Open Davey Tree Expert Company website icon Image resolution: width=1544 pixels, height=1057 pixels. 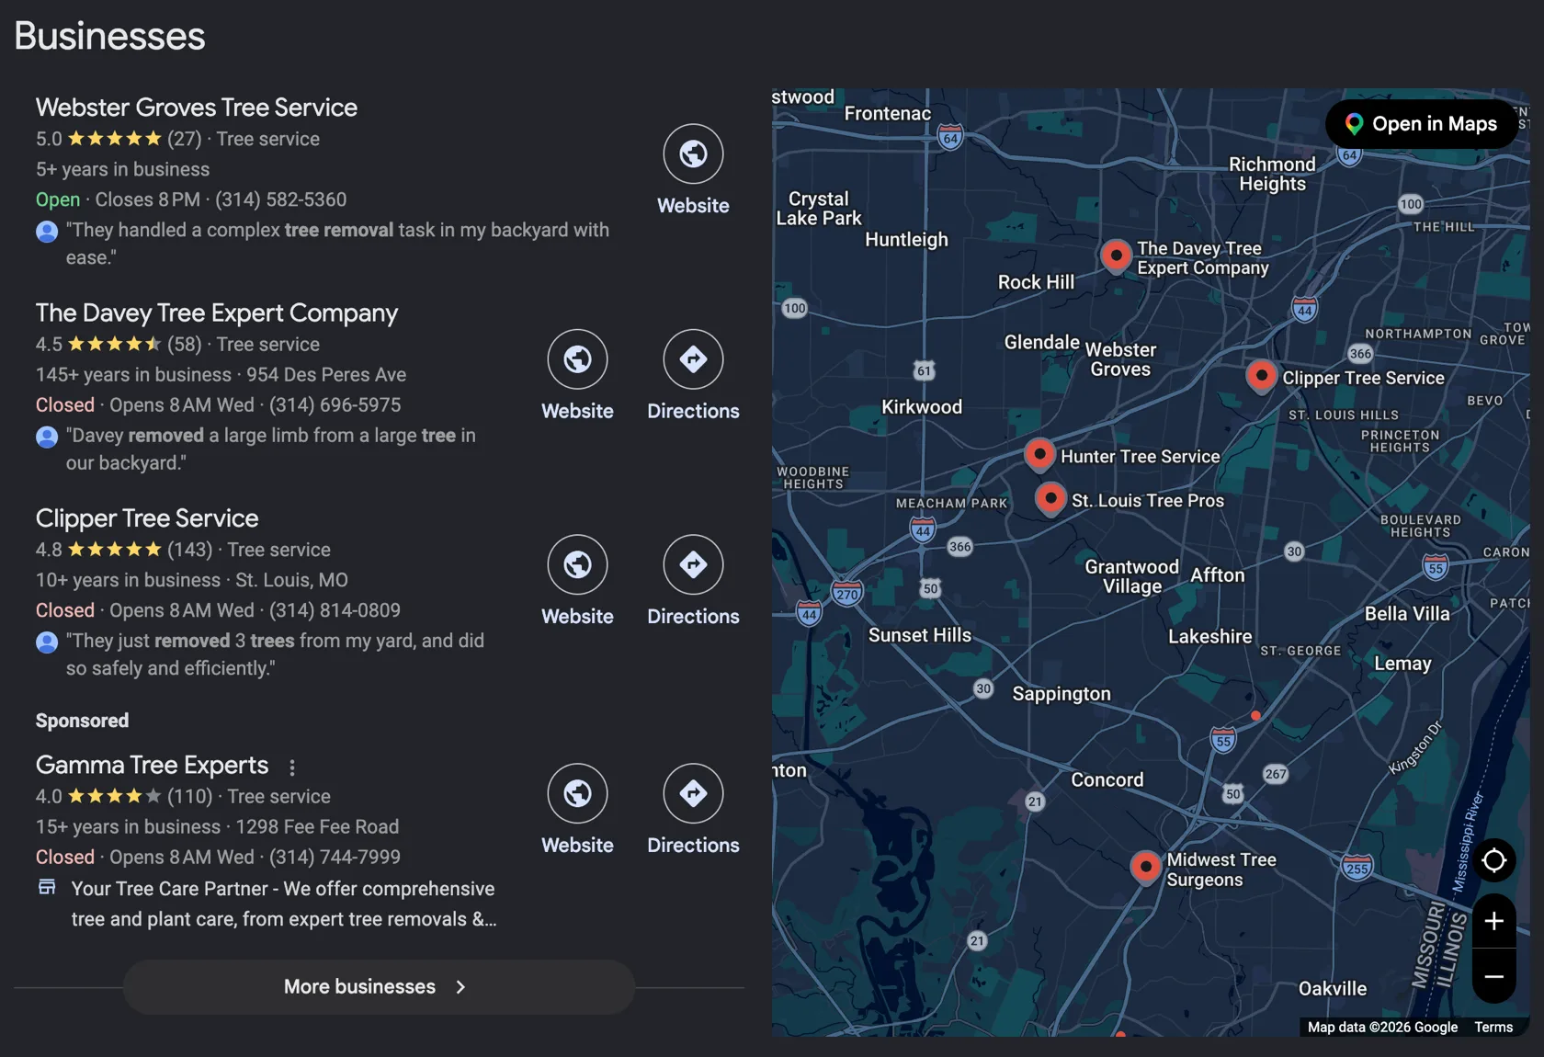pos(577,359)
